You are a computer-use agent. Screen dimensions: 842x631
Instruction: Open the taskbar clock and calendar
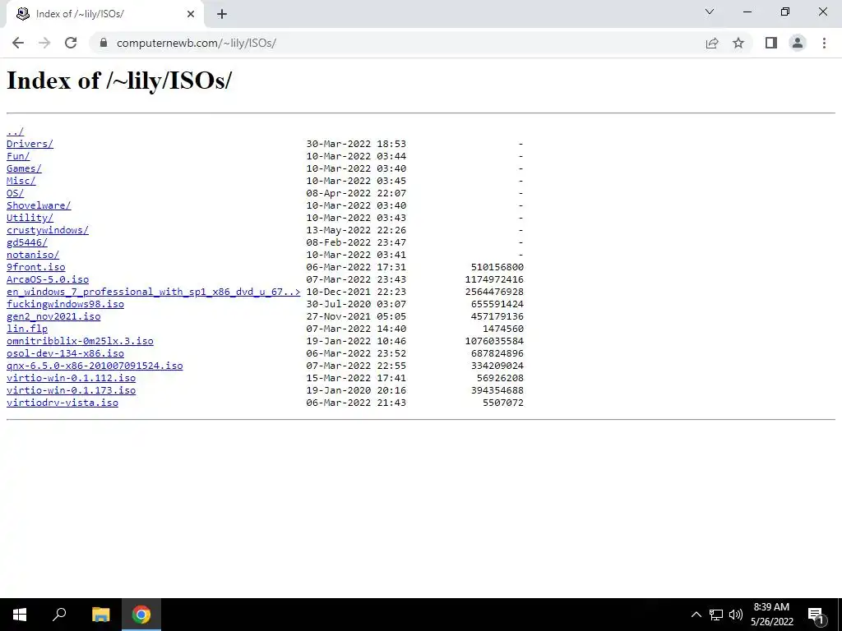(x=771, y=615)
